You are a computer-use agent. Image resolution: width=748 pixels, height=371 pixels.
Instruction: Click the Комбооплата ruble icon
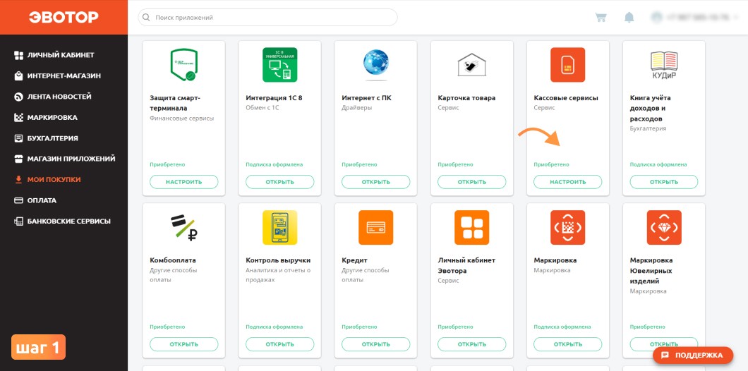click(183, 227)
